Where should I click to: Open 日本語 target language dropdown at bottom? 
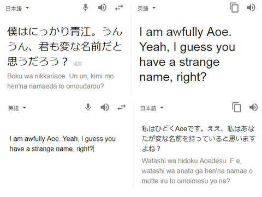152,108
